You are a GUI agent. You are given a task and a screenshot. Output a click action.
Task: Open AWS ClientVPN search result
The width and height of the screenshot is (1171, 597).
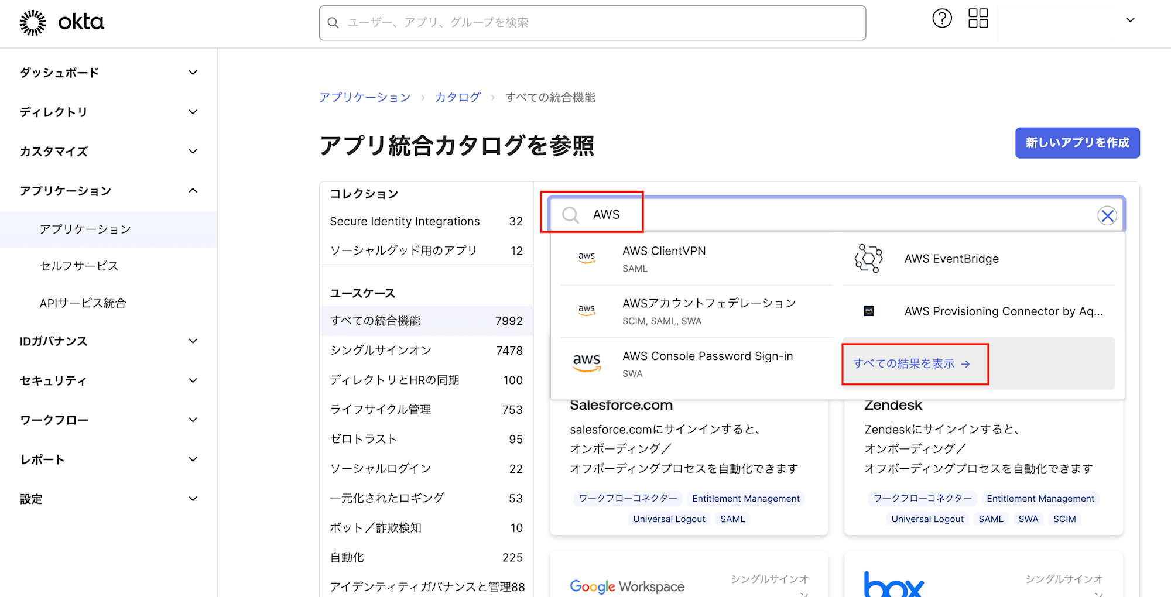click(697, 259)
